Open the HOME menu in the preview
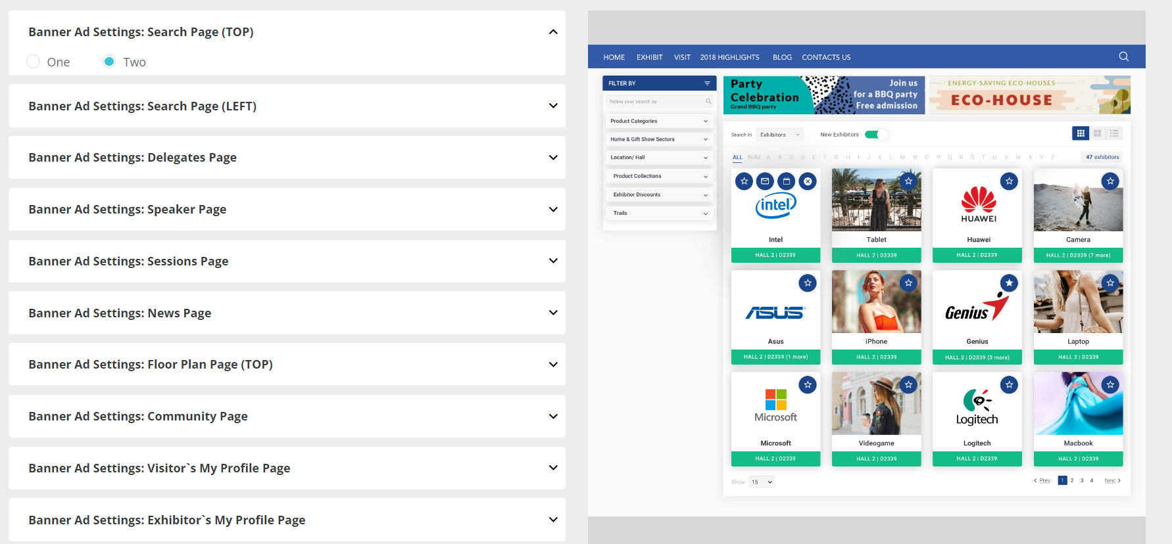The height and width of the screenshot is (544, 1172). pos(614,57)
